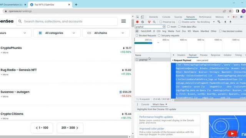Close the What's New drawer tab

coord(166,104)
